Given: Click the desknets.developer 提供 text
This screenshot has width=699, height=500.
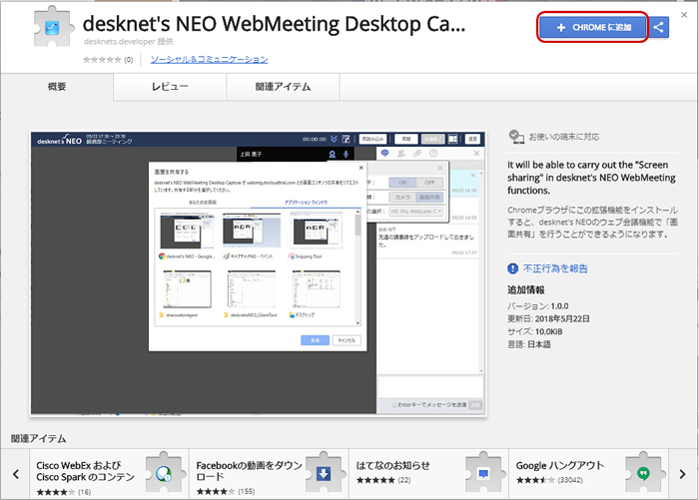Looking at the screenshot, I should click(x=129, y=42).
